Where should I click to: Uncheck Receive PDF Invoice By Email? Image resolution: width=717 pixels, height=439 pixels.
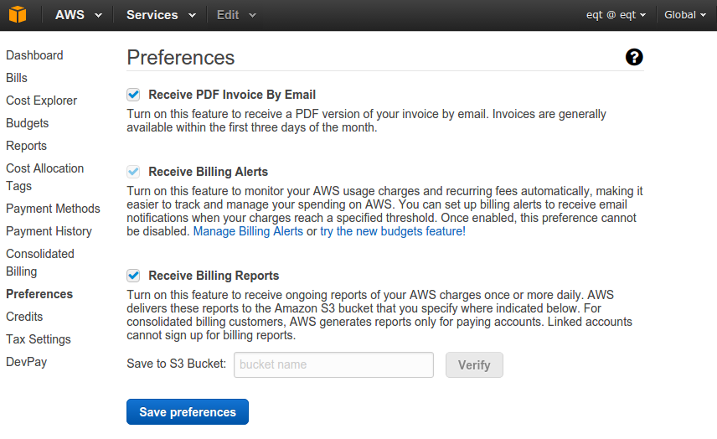pyautogui.click(x=133, y=95)
